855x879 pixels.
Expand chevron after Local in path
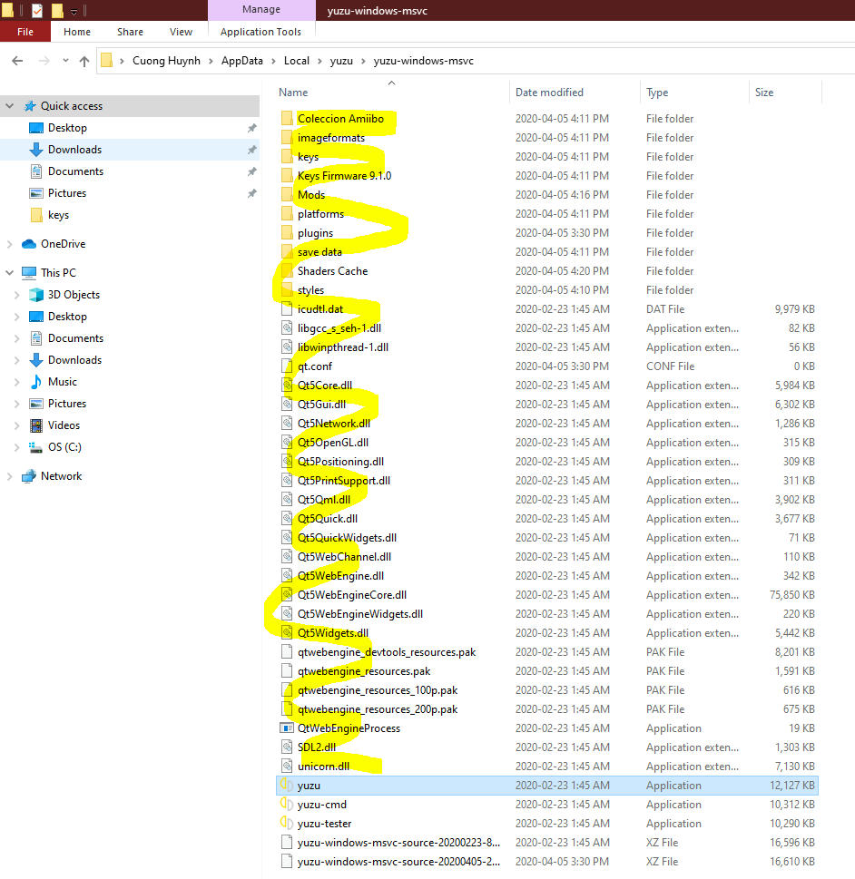319,61
